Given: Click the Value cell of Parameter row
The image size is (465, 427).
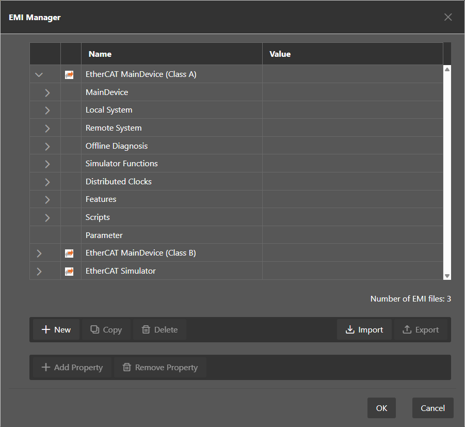Looking at the screenshot, I should click(x=352, y=235).
